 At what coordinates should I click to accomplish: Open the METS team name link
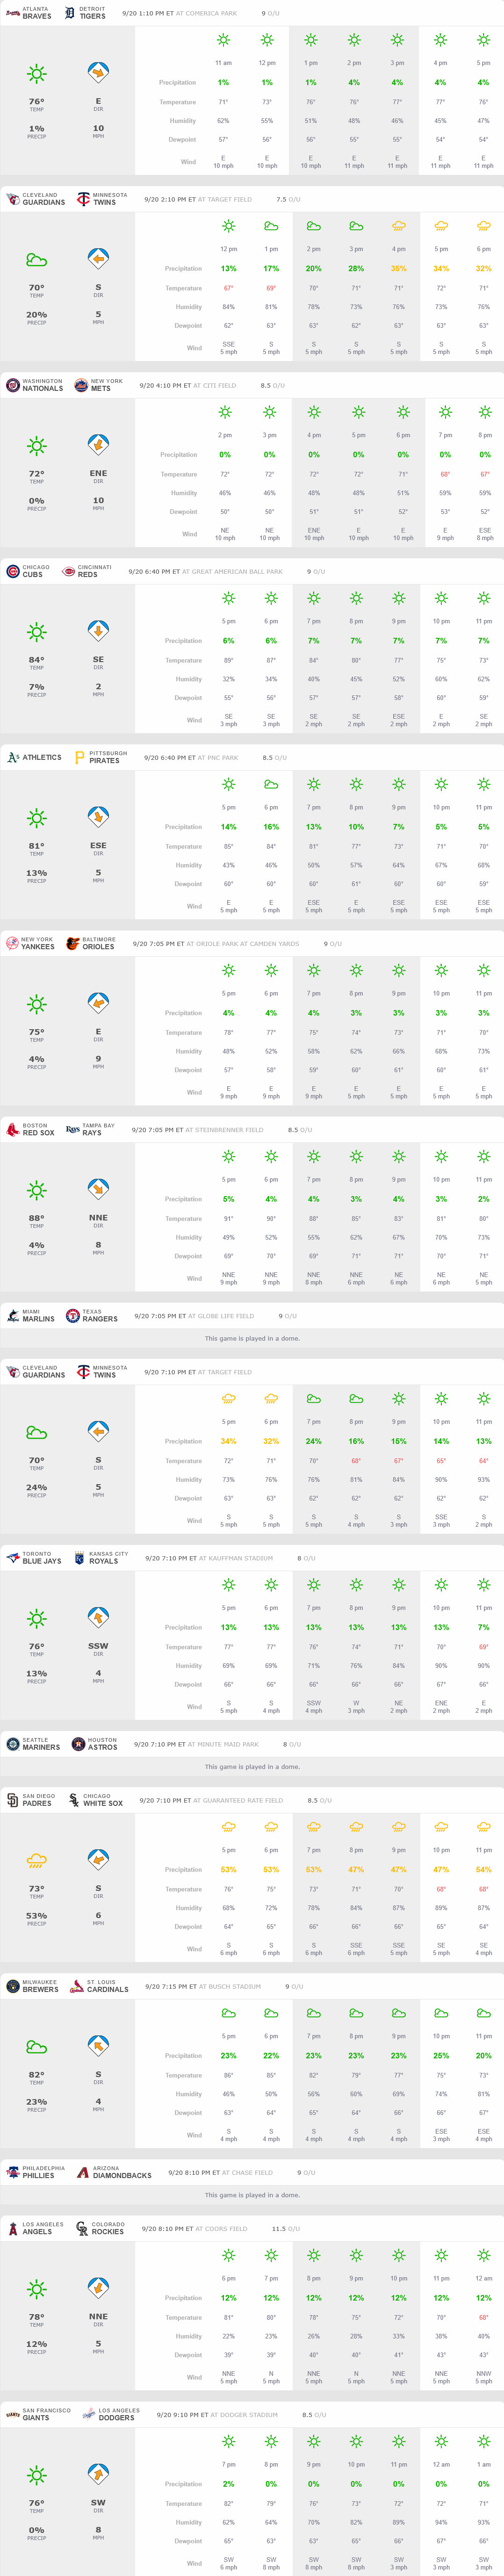coord(101,388)
